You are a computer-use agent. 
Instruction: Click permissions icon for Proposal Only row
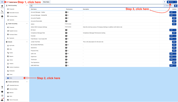[66, 51]
